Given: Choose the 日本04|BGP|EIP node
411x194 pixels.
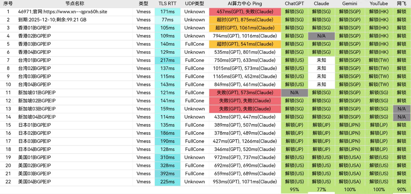Looking at the screenshot, I should tap(34, 150).
